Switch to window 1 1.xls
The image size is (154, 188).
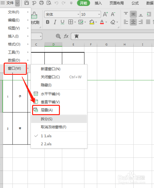(59, 136)
